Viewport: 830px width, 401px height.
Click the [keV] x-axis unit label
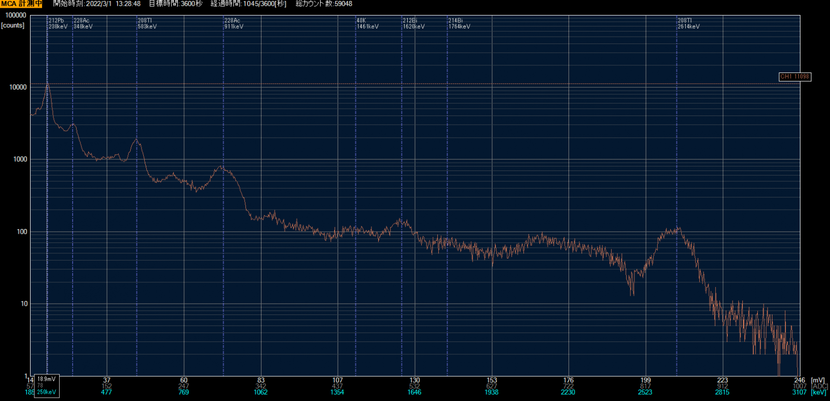point(819,392)
